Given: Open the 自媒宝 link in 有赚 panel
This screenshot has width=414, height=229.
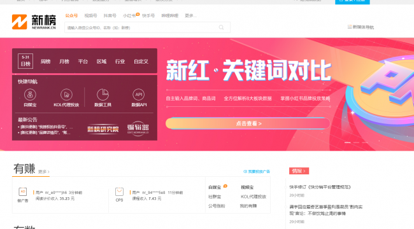Looking at the screenshot, I should (x=215, y=187).
